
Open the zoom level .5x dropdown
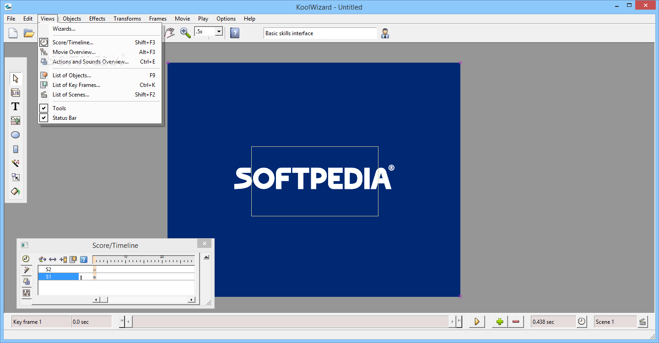coord(219,32)
